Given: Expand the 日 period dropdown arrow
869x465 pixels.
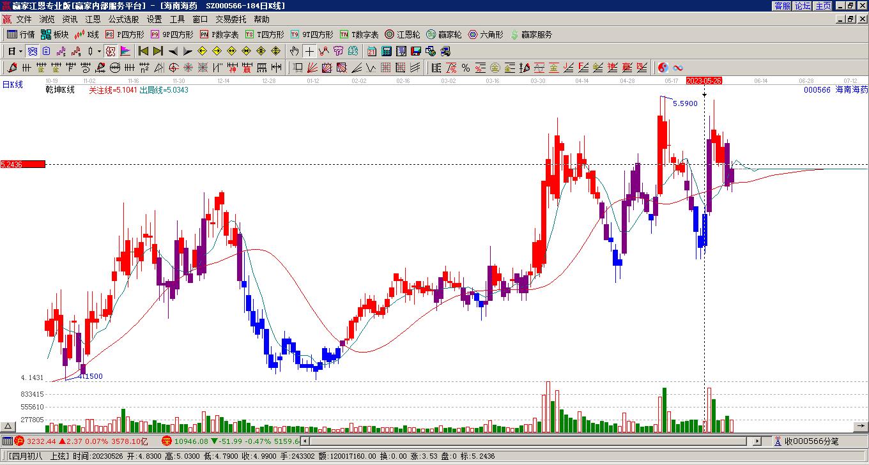Looking at the screenshot, I should click(x=21, y=51).
